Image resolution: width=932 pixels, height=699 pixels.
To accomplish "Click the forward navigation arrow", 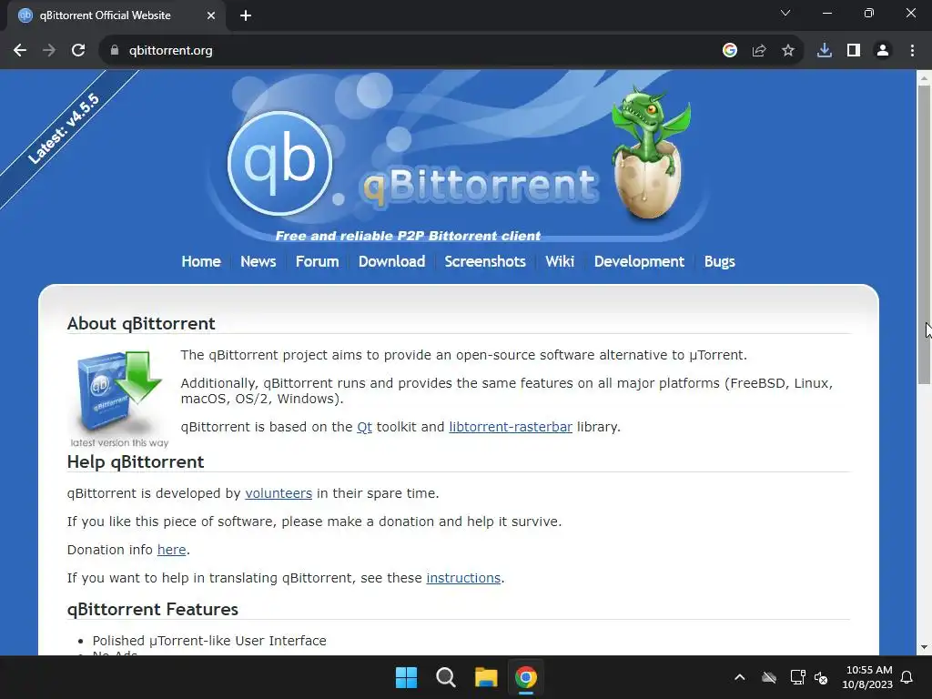I will (49, 51).
